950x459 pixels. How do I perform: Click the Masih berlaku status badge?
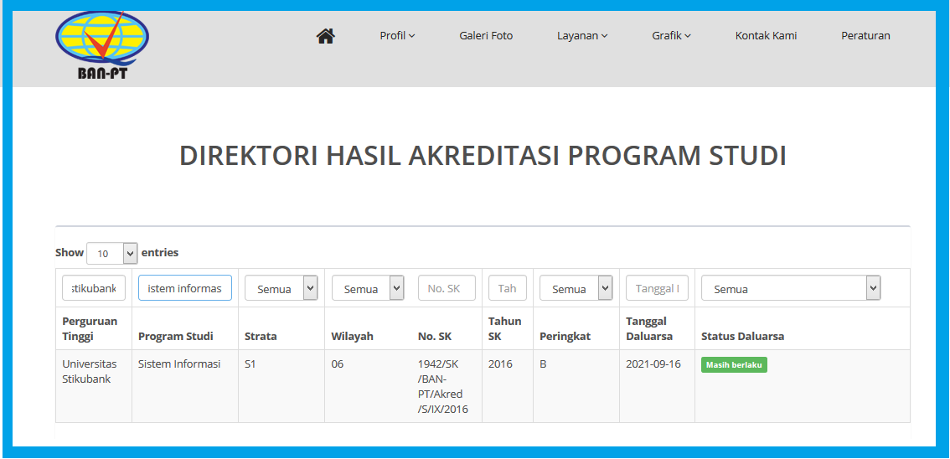735,365
